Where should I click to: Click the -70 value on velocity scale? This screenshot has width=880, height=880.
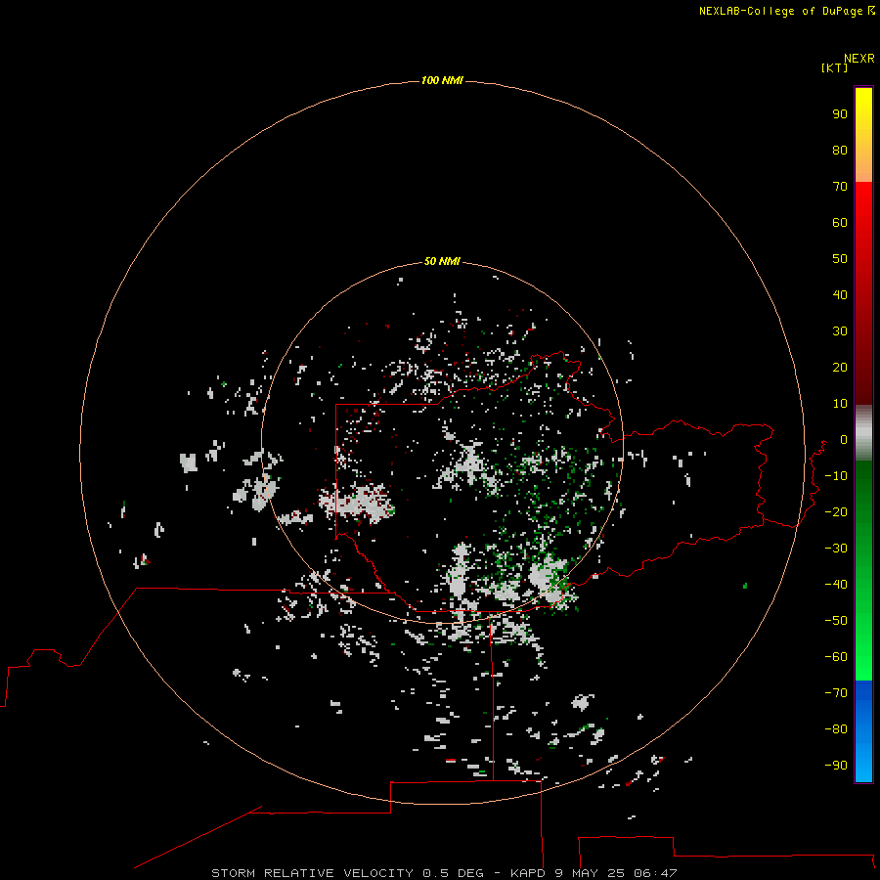[x=836, y=692]
